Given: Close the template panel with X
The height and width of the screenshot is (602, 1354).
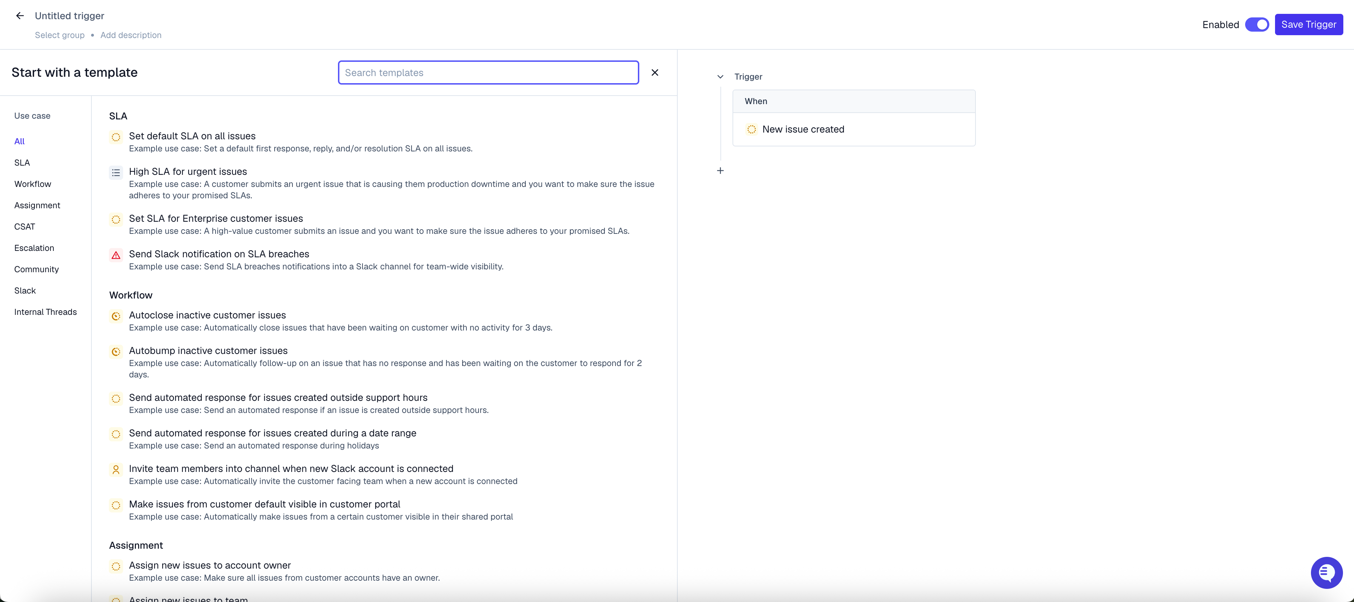Looking at the screenshot, I should 654,72.
